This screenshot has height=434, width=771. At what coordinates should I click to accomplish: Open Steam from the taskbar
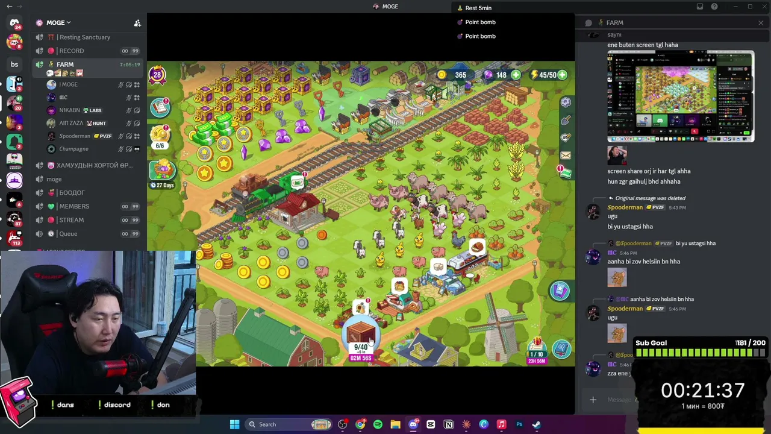coord(536,424)
